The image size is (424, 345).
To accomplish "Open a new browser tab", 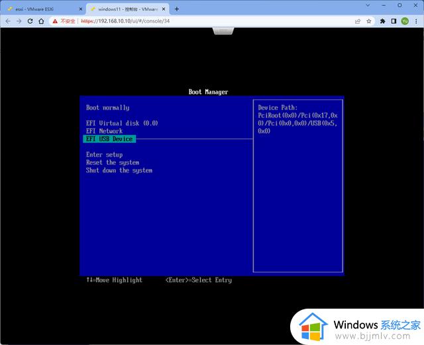I will pyautogui.click(x=177, y=9).
